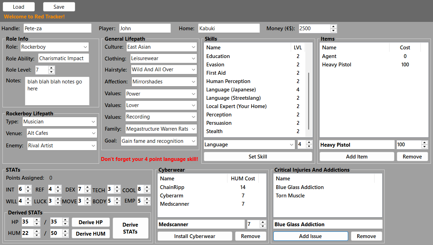This screenshot has height=245, width=433.
Task: Open the Hairstyle combo box
Action: point(164,70)
